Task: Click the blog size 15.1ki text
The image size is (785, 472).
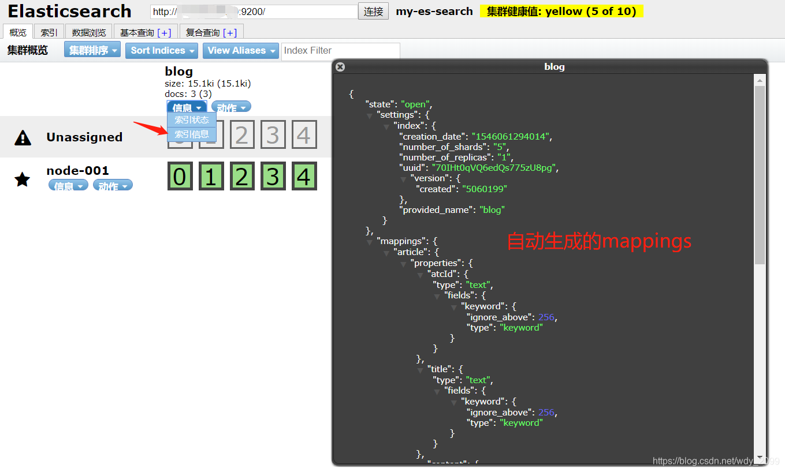Action: point(207,84)
